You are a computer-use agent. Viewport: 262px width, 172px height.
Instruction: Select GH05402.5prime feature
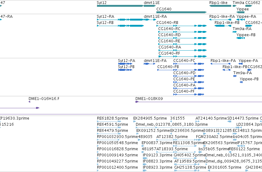pyautogui.click(x=185, y=159)
